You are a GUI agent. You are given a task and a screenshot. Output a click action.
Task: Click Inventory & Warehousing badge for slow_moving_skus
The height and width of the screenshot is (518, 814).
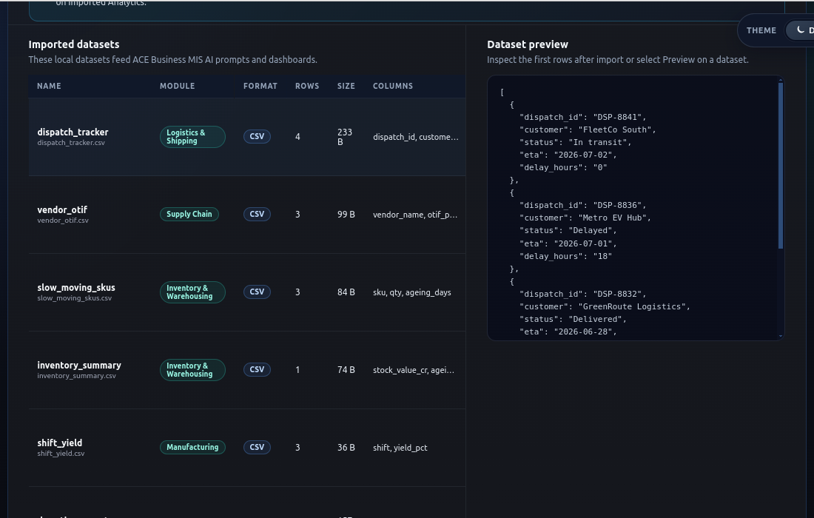pyautogui.click(x=192, y=292)
